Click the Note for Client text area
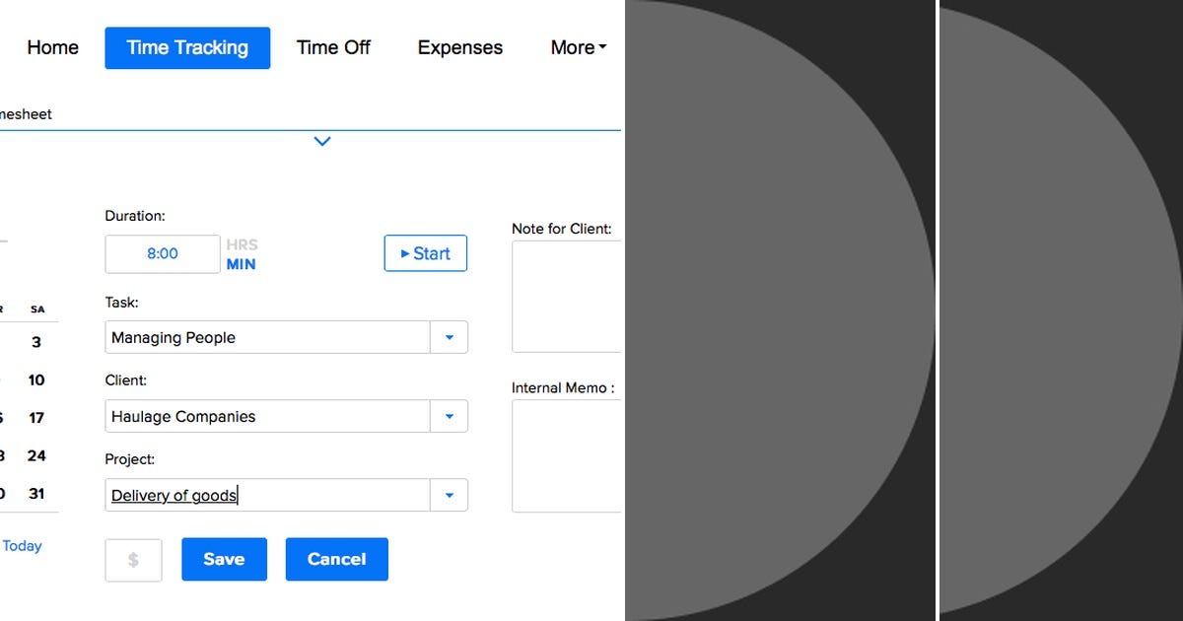Viewport: 1183px width, 621px height. [566, 296]
